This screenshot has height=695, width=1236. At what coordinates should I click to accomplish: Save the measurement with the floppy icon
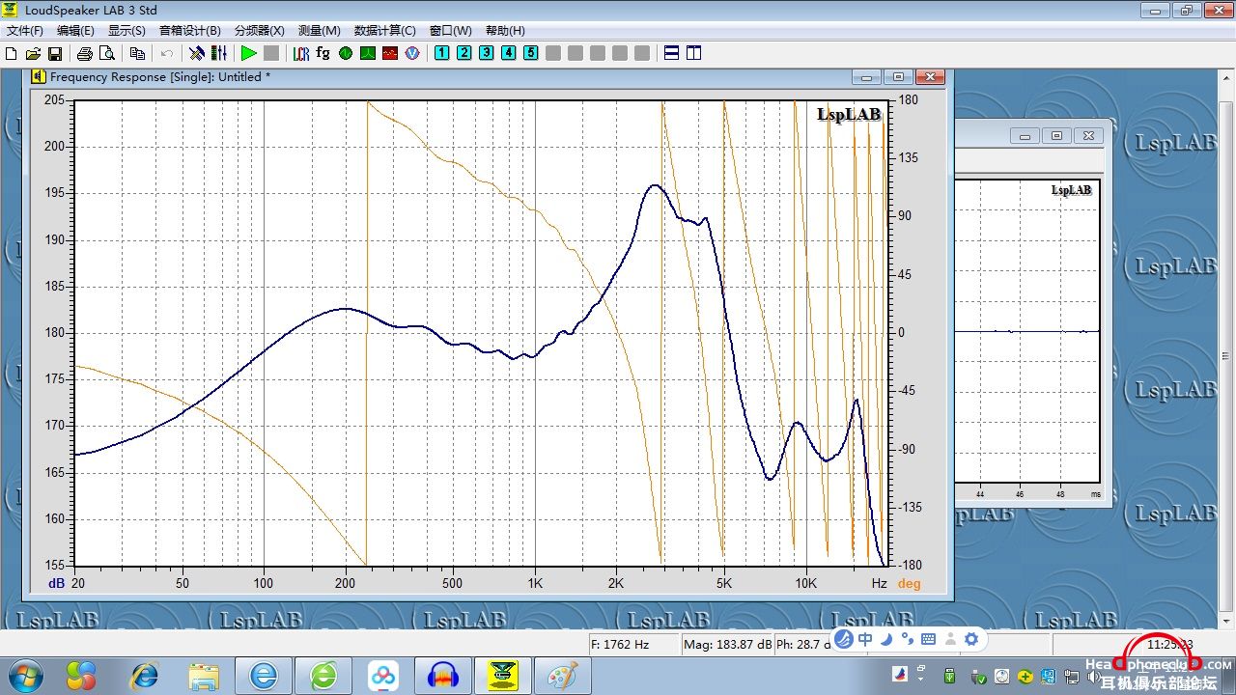55,53
